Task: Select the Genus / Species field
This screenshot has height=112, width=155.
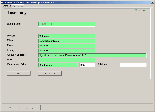Action: [92, 55]
